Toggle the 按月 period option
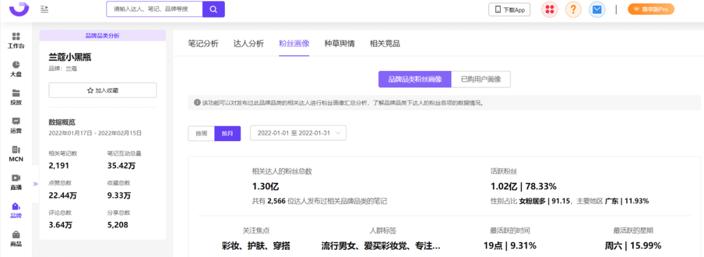This screenshot has width=704, height=257. pos(227,133)
